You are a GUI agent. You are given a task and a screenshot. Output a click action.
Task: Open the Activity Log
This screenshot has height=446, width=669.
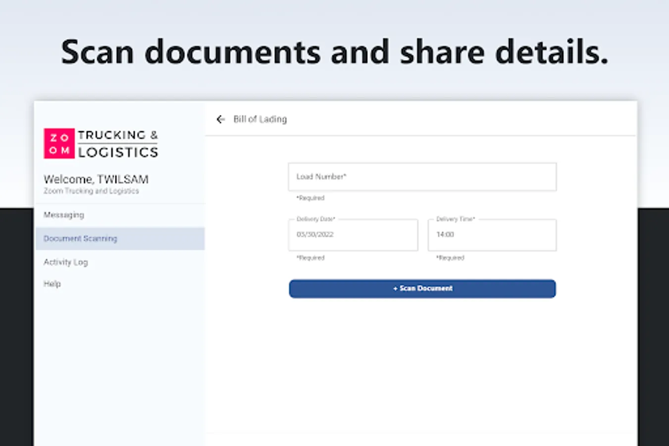coord(66,262)
